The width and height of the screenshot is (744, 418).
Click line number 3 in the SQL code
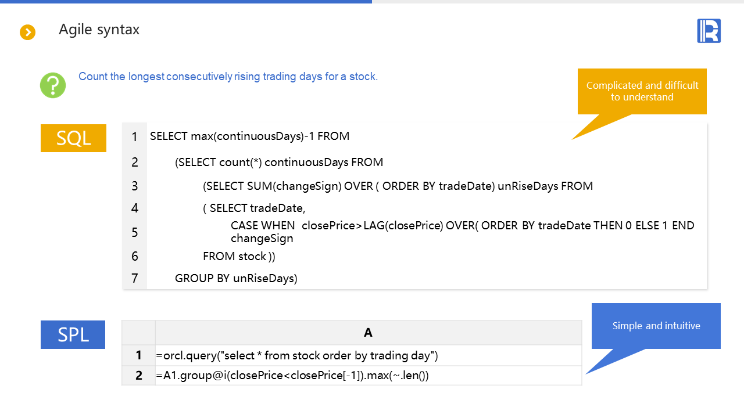[x=135, y=186]
